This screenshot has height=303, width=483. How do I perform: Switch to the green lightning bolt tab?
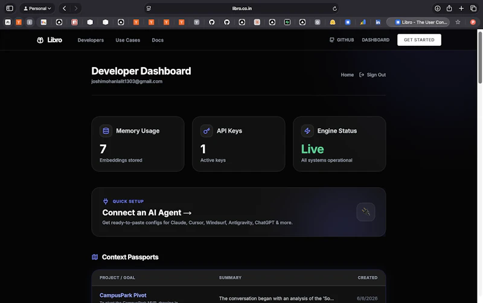click(x=287, y=22)
